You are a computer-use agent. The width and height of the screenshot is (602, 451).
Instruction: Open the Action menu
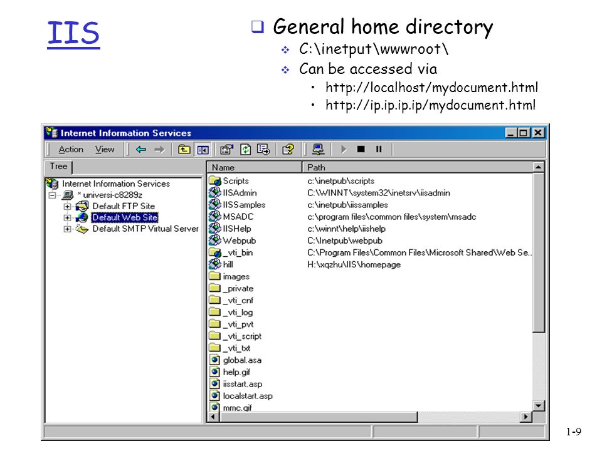[x=71, y=149]
